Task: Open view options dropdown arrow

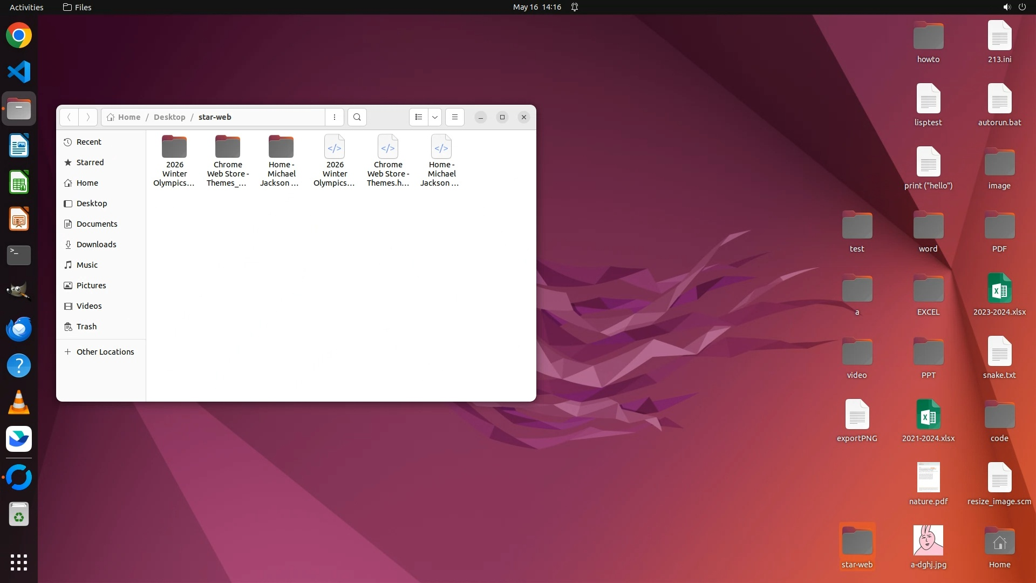Action: click(x=435, y=117)
